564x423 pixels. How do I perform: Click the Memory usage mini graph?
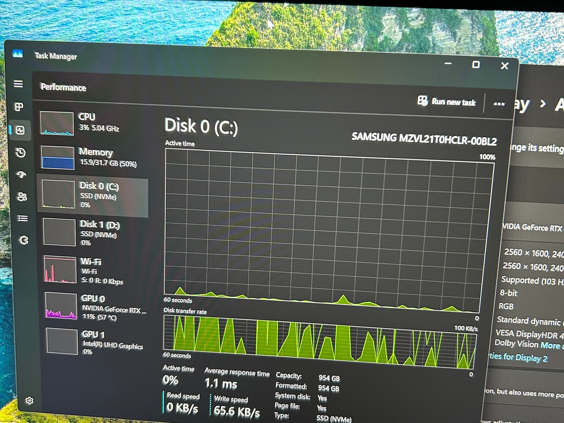[x=58, y=158]
